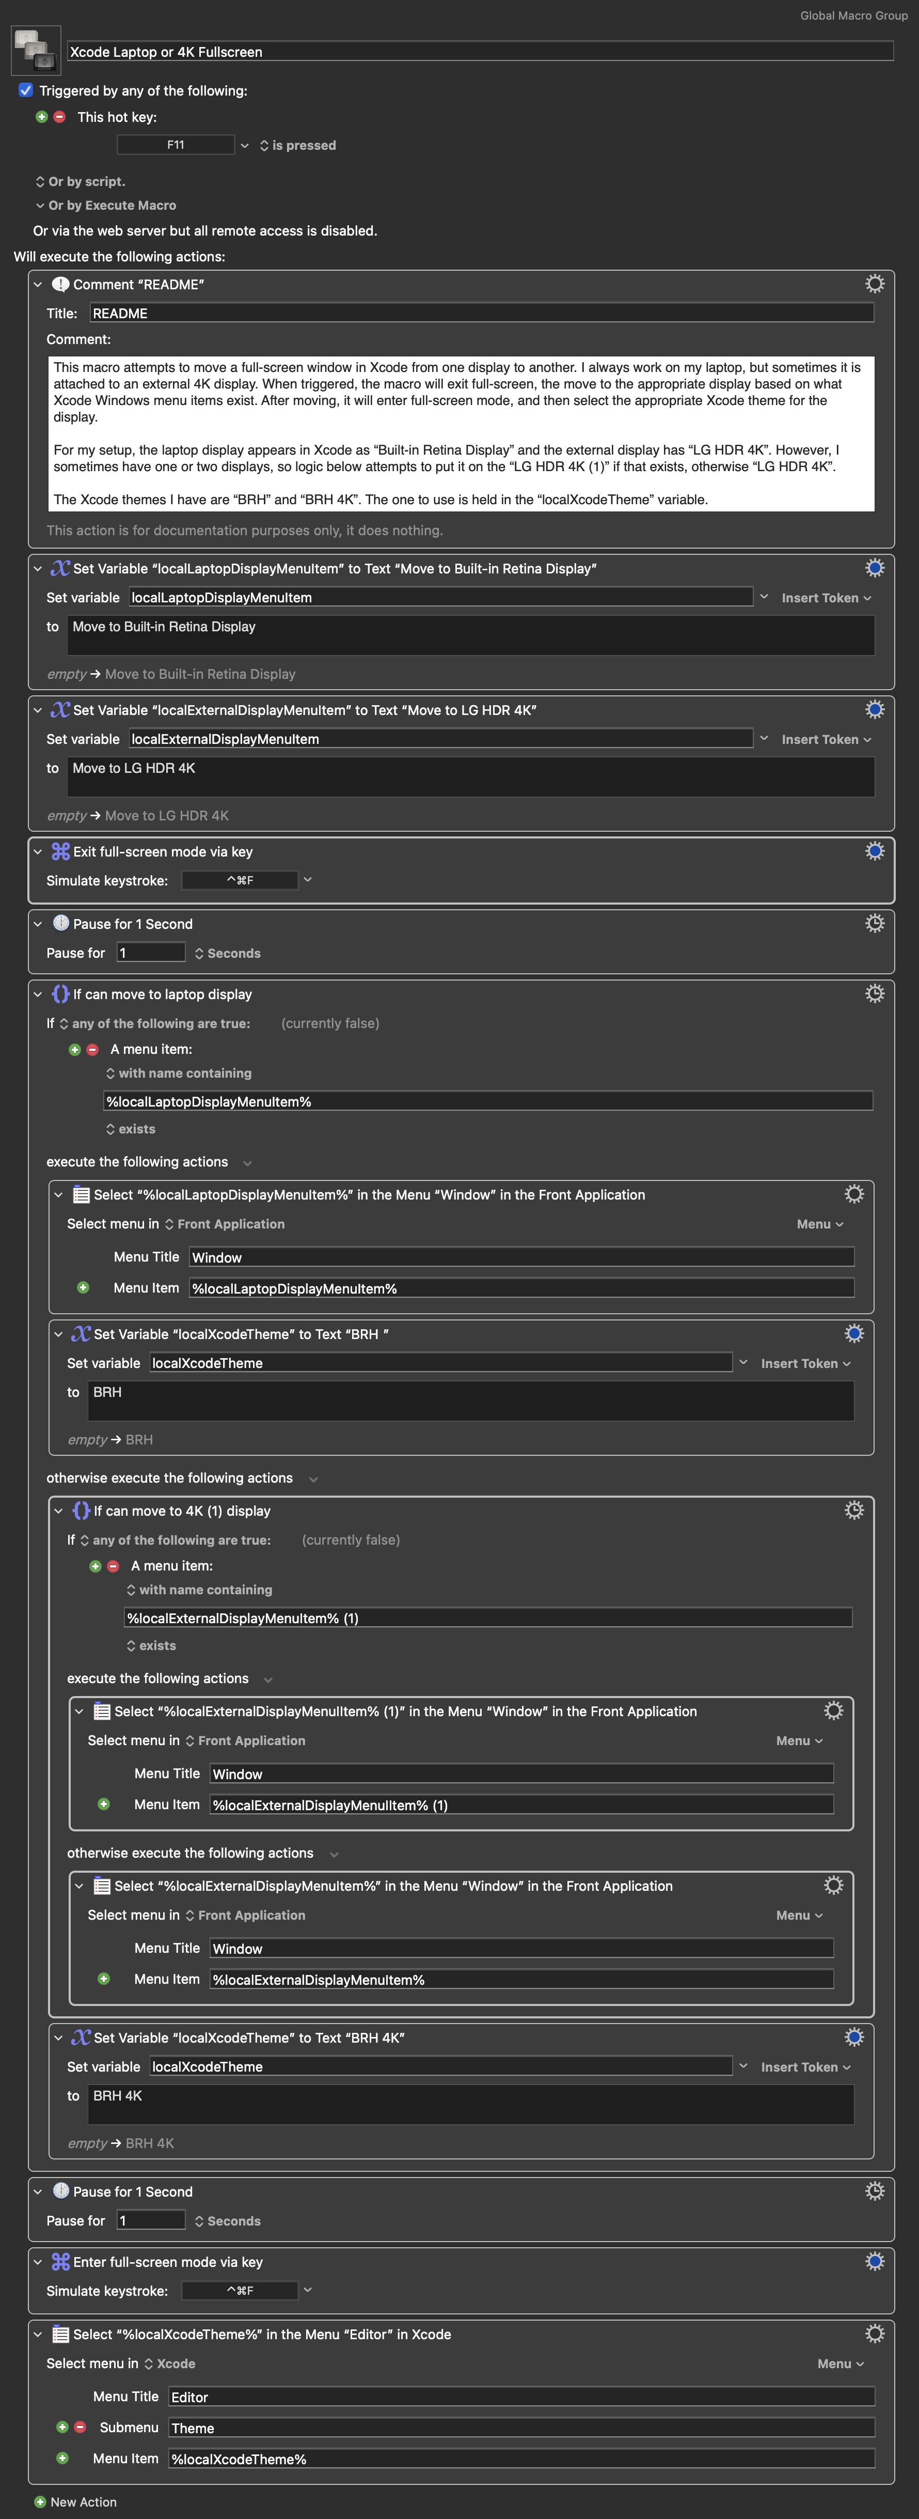Open gear menu for If can move to 4K (1) display
Screen dimensions: 919x2519
[x=854, y=1510]
